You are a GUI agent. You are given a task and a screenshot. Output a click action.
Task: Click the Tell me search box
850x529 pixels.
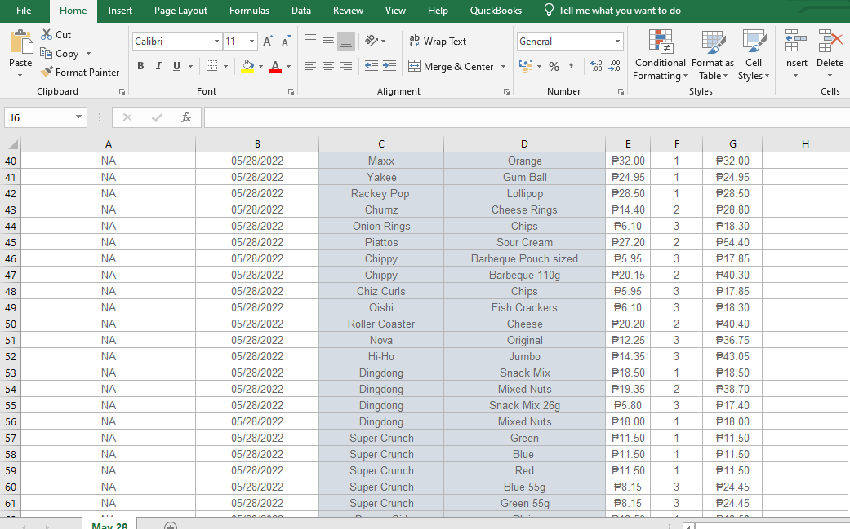click(x=612, y=11)
